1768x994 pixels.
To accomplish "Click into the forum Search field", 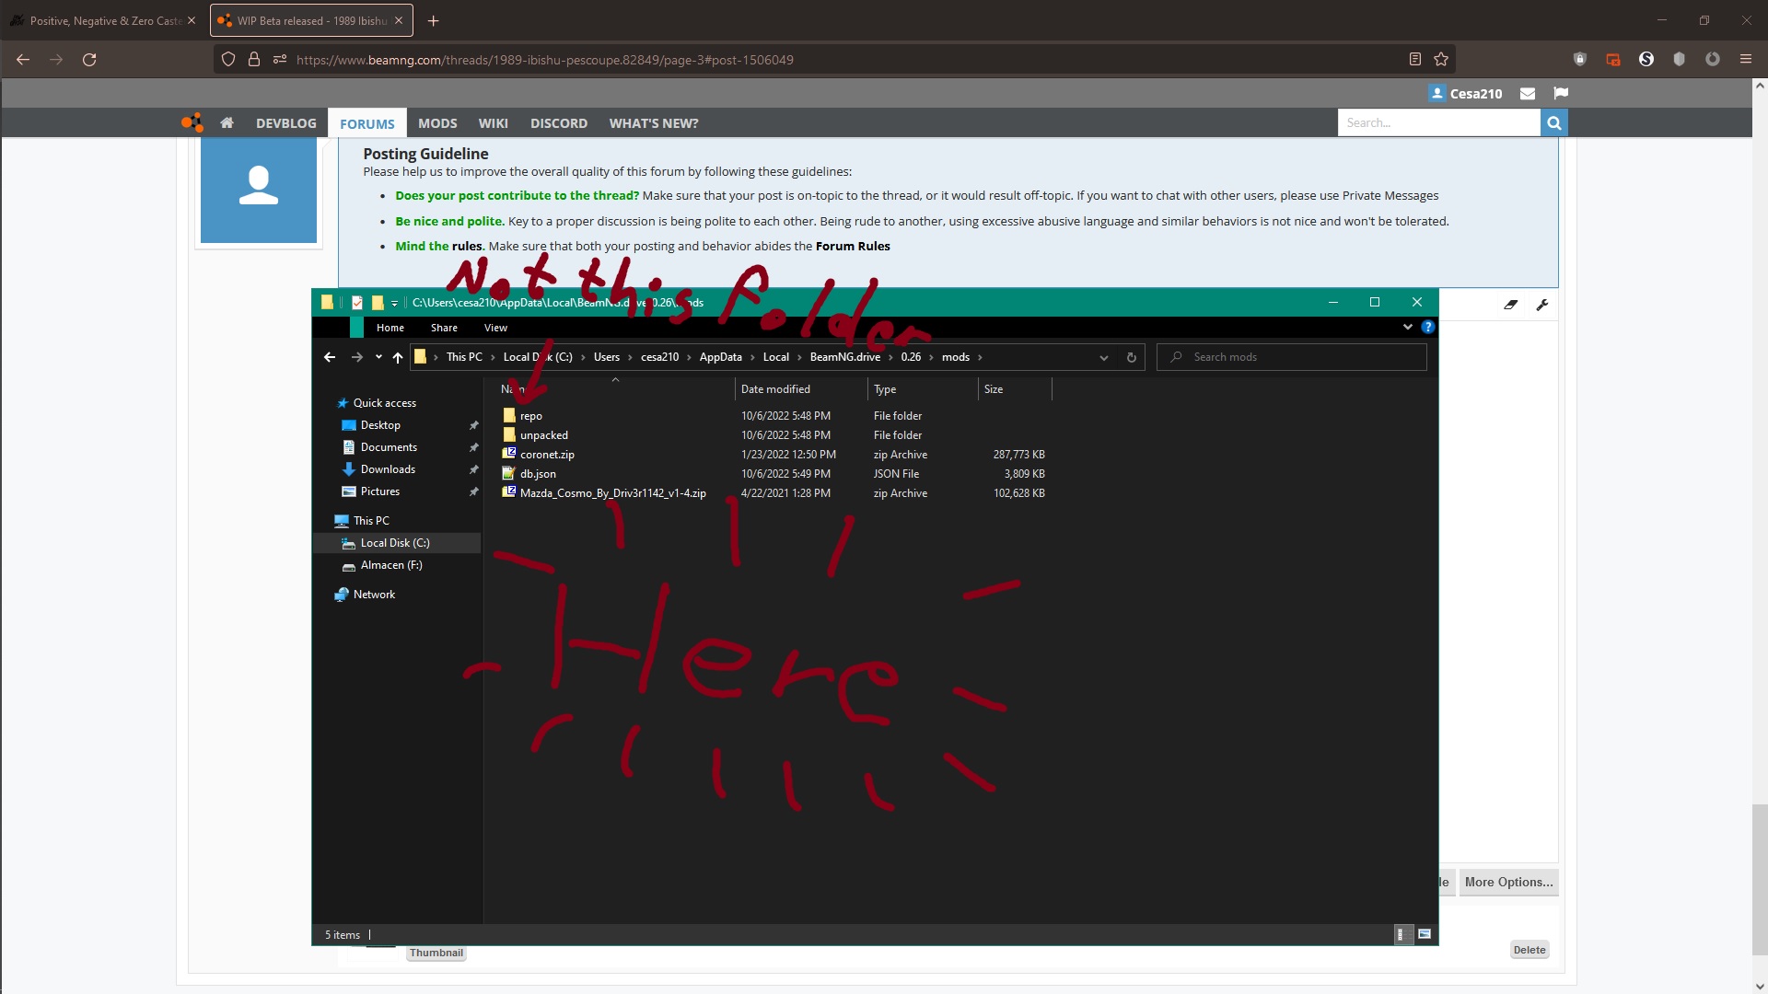I will pos(1437,122).
